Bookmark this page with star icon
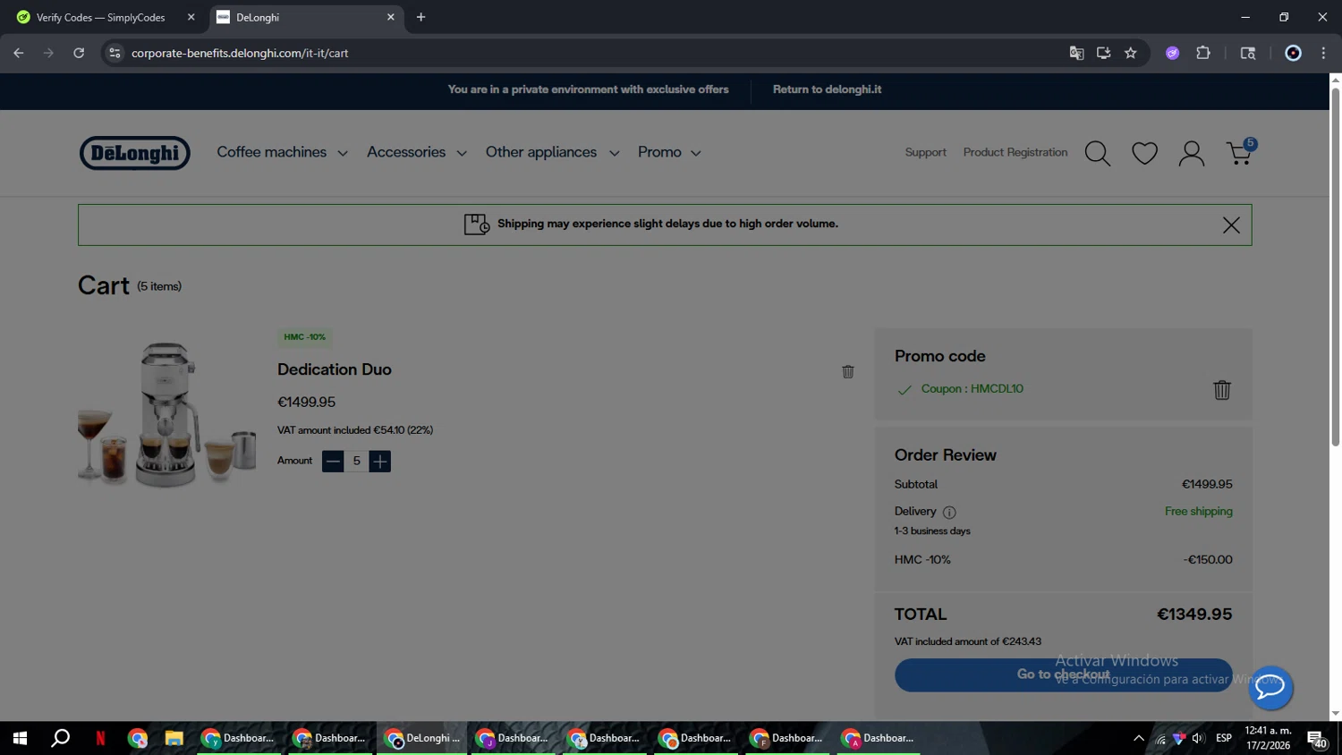Image resolution: width=1342 pixels, height=755 pixels. pyautogui.click(x=1131, y=54)
